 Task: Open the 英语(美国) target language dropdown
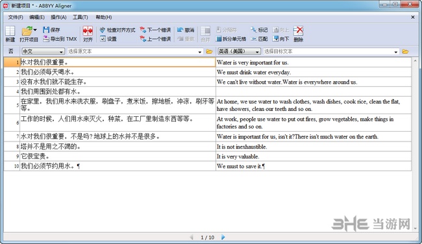pyautogui.click(x=239, y=51)
